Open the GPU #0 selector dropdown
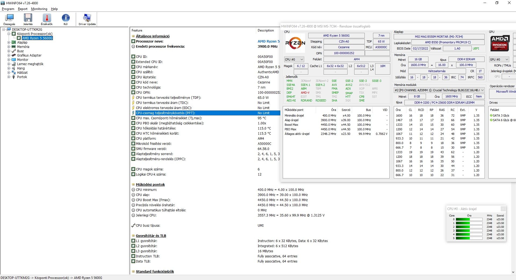The image size is (516, 280). coord(499,59)
